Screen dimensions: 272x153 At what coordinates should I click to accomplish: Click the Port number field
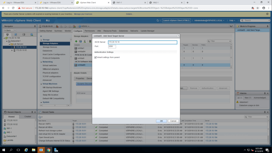(x=112, y=46)
